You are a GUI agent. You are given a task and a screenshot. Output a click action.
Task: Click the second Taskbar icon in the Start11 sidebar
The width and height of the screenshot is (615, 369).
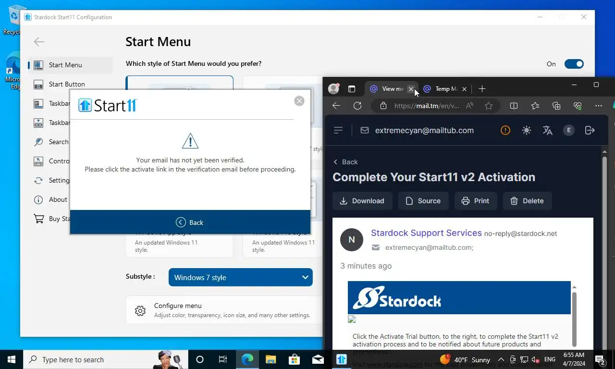click(39, 123)
